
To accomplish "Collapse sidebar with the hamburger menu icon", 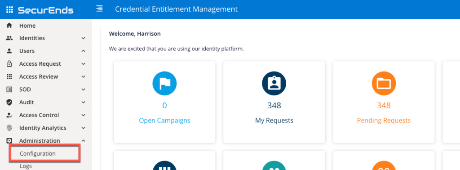I will click(100, 9).
